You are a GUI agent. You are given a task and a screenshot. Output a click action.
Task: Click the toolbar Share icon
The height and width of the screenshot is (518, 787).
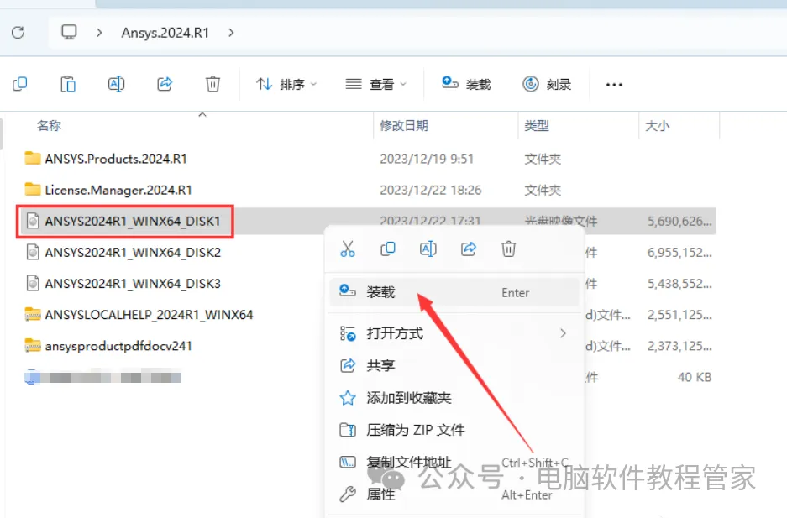(x=165, y=84)
